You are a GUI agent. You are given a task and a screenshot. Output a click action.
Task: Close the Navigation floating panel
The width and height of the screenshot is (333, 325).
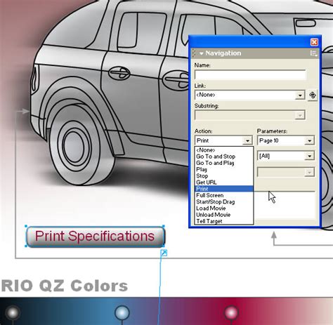314,42
